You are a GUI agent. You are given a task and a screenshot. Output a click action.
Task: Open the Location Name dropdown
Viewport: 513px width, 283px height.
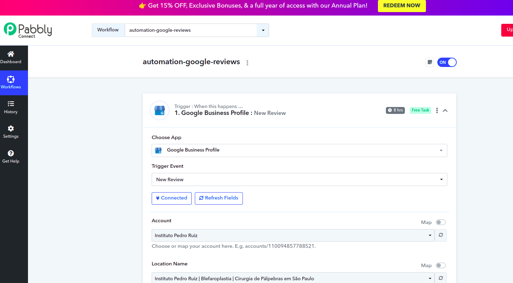[293, 278]
